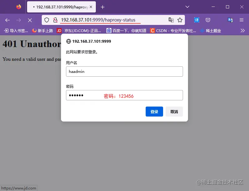Expand the hidden bookmarks overflow chevron
Screen dimensions: 249x191
[x=242, y=31]
